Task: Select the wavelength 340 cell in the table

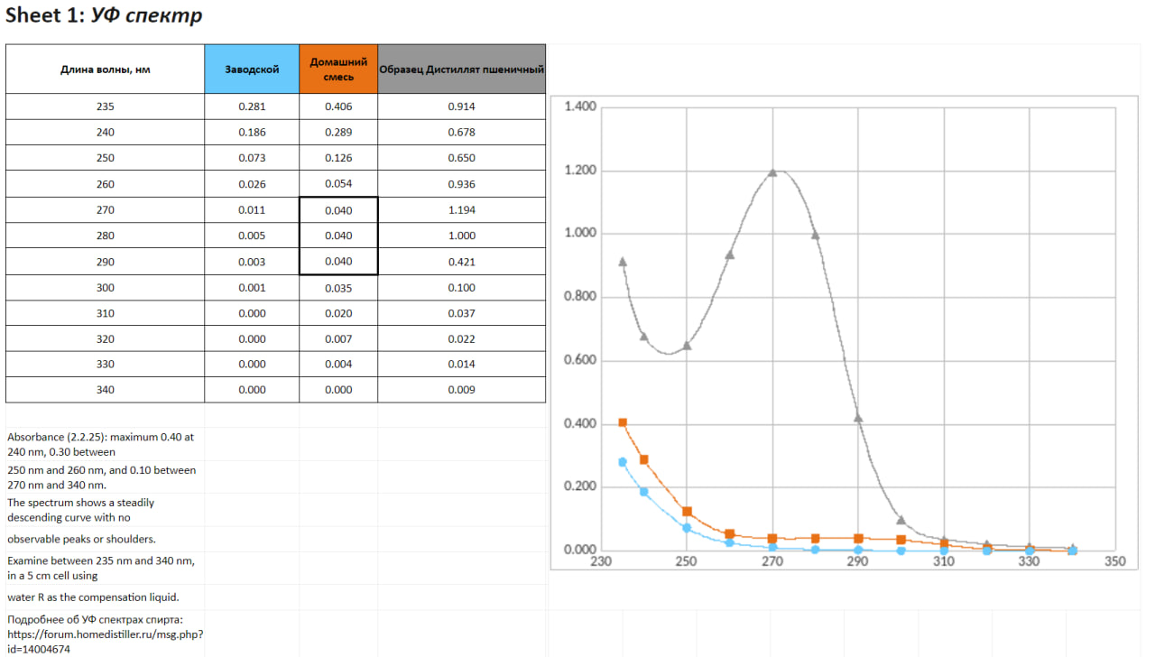Action: (x=105, y=390)
